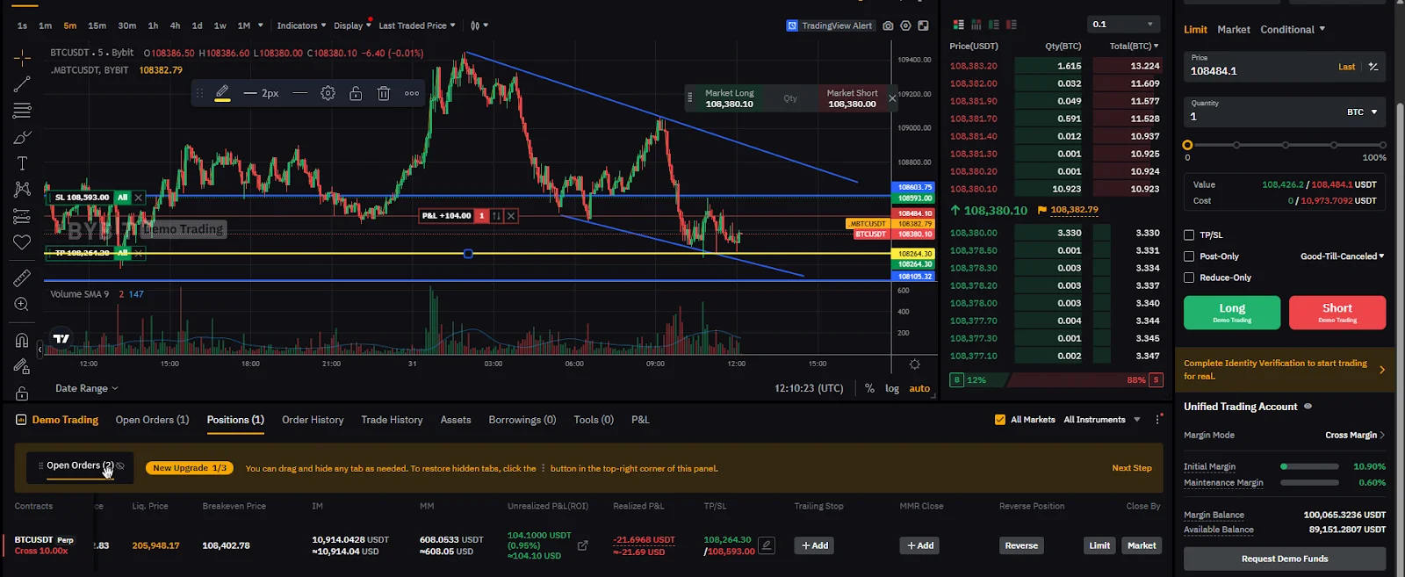Image resolution: width=1405 pixels, height=577 pixels.
Task: Toggle visibility eye for Unified Trading Account
Action: tap(1308, 407)
